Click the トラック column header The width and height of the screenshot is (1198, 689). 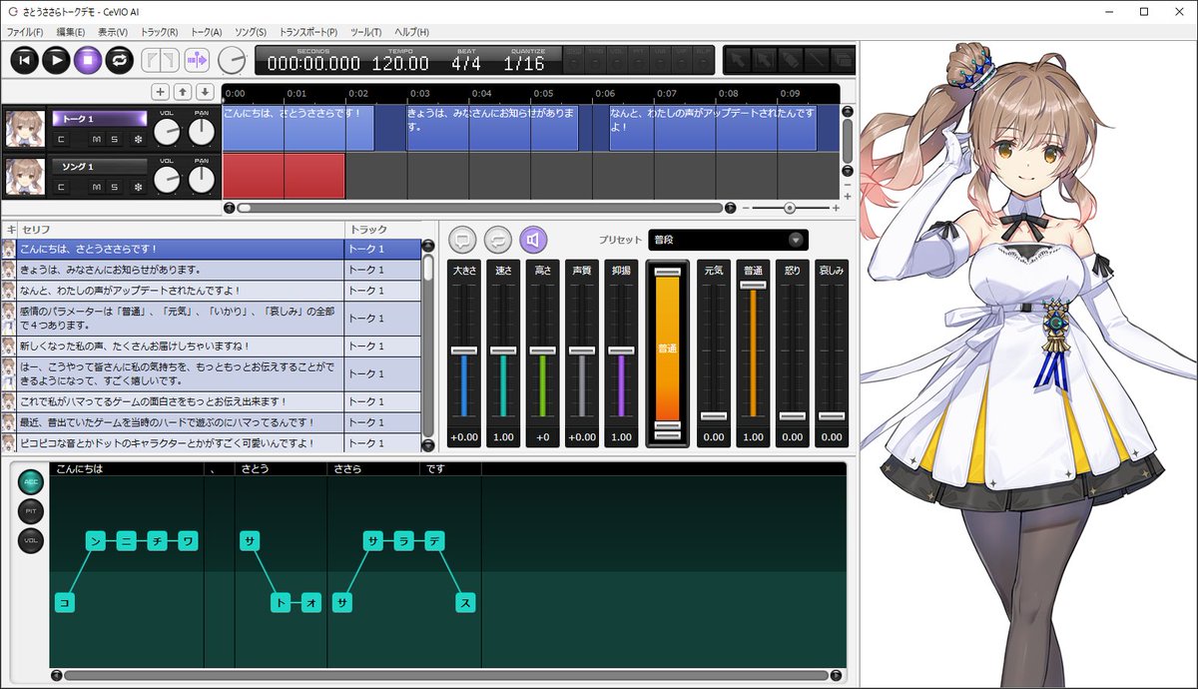tap(383, 230)
